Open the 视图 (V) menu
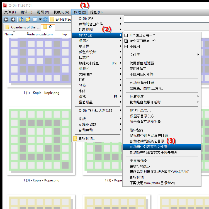209x209 pixels. tap(43, 12)
